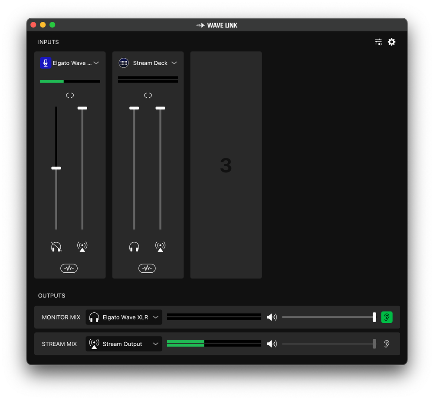Open audio effects for Stream Deck channel
This screenshot has width=434, height=400.
tap(147, 268)
